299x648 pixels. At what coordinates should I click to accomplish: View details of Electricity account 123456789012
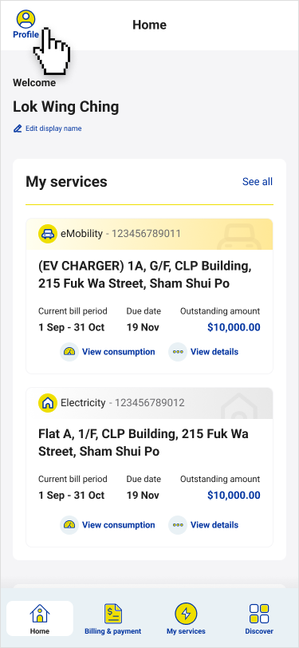[x=214, y=525]
